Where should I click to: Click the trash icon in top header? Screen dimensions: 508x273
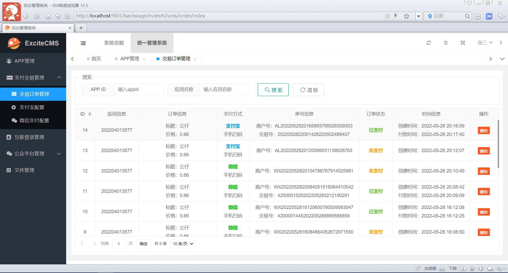(446, 43)
